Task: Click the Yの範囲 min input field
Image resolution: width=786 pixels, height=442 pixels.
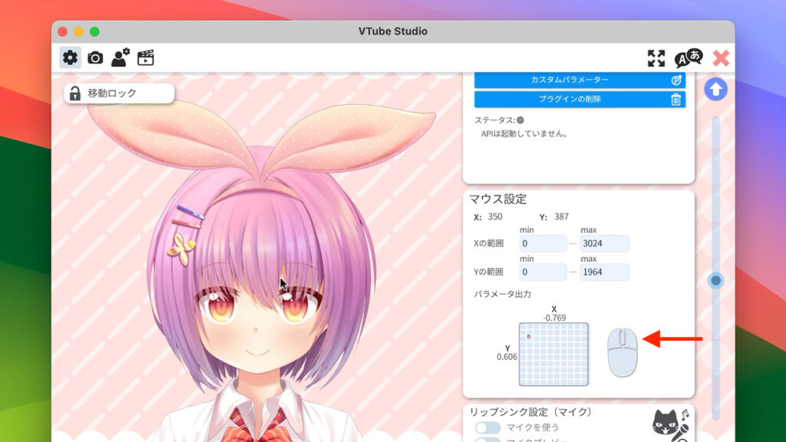Action: 543,272
